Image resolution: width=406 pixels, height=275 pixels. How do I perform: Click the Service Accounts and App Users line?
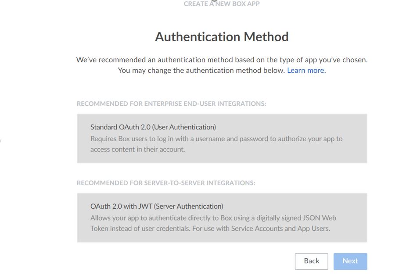click(x=210, y=229)
